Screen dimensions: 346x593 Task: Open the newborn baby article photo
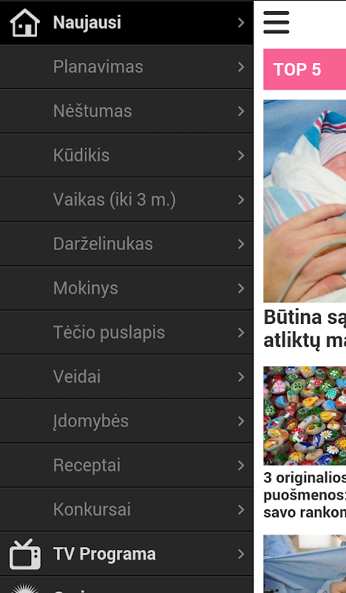pos(305,201)
